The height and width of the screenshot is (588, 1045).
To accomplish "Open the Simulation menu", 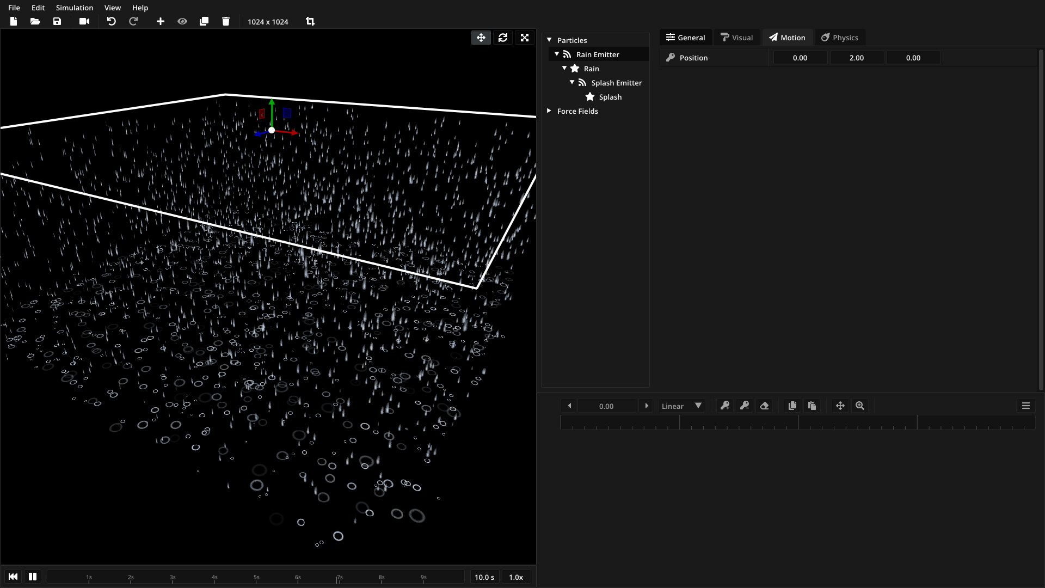I will [x=75, y=8].
